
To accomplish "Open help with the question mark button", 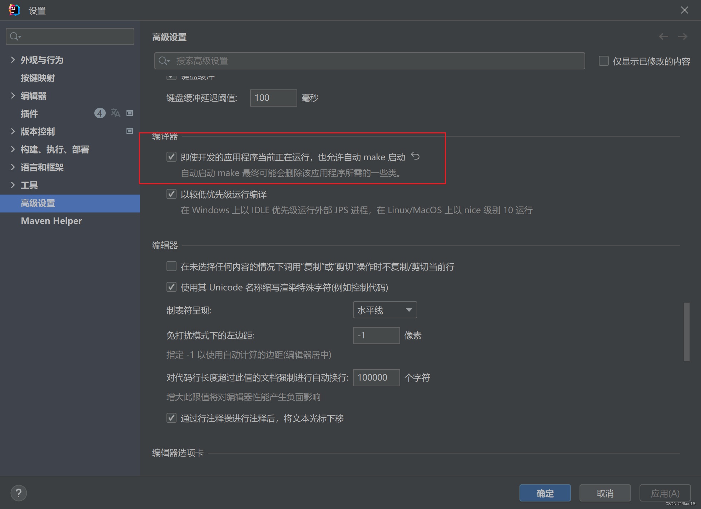I will point(19,493).
